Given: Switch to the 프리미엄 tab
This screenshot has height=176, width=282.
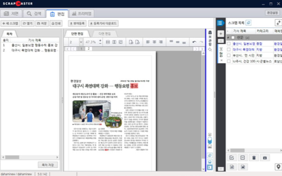Looking at the screenshot, I should (x=82, y=14).
